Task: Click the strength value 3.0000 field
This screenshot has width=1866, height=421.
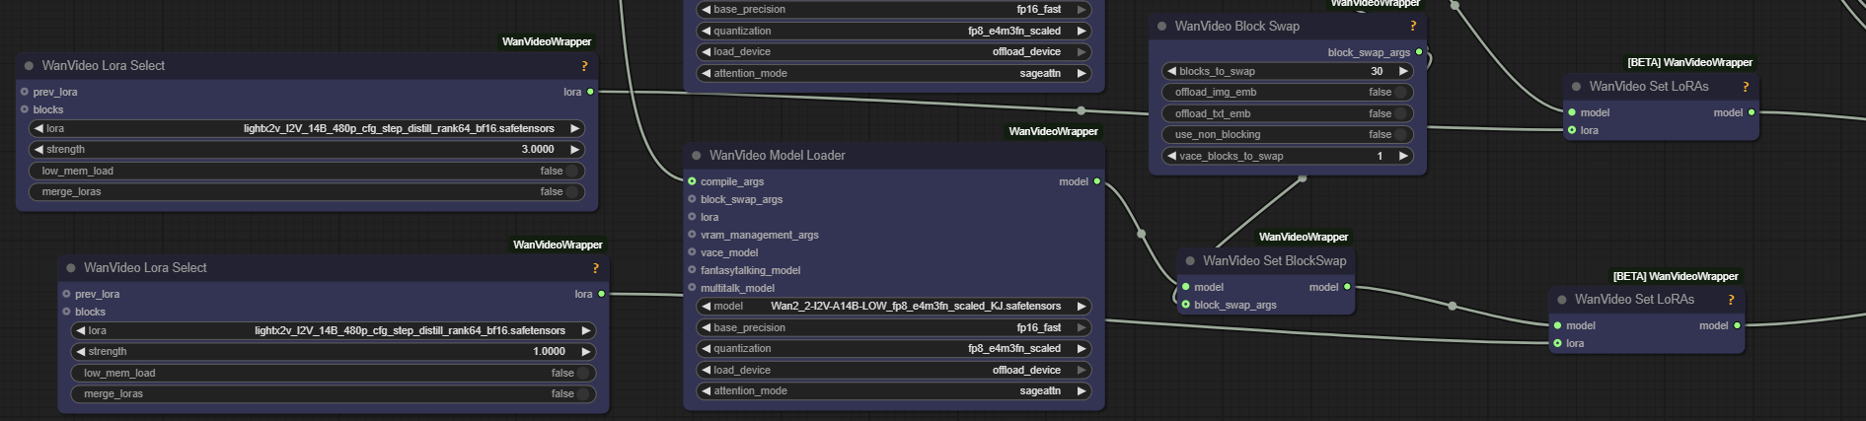Action: (x=538, y=150)
